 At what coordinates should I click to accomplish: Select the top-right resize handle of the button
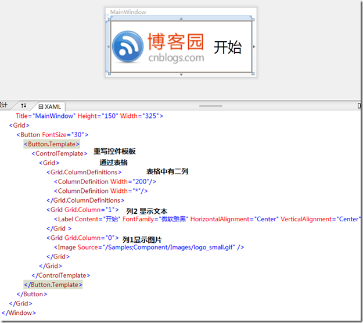[x=253, y=20]
